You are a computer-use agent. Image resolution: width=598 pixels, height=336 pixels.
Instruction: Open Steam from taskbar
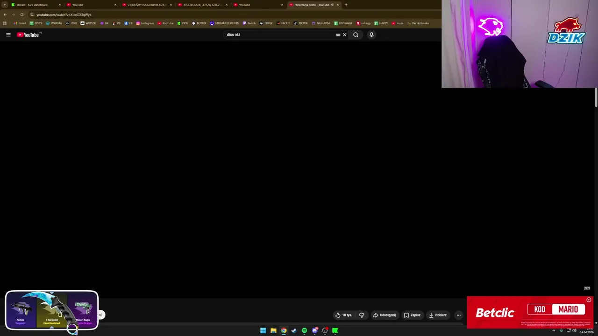click(294, 330)
